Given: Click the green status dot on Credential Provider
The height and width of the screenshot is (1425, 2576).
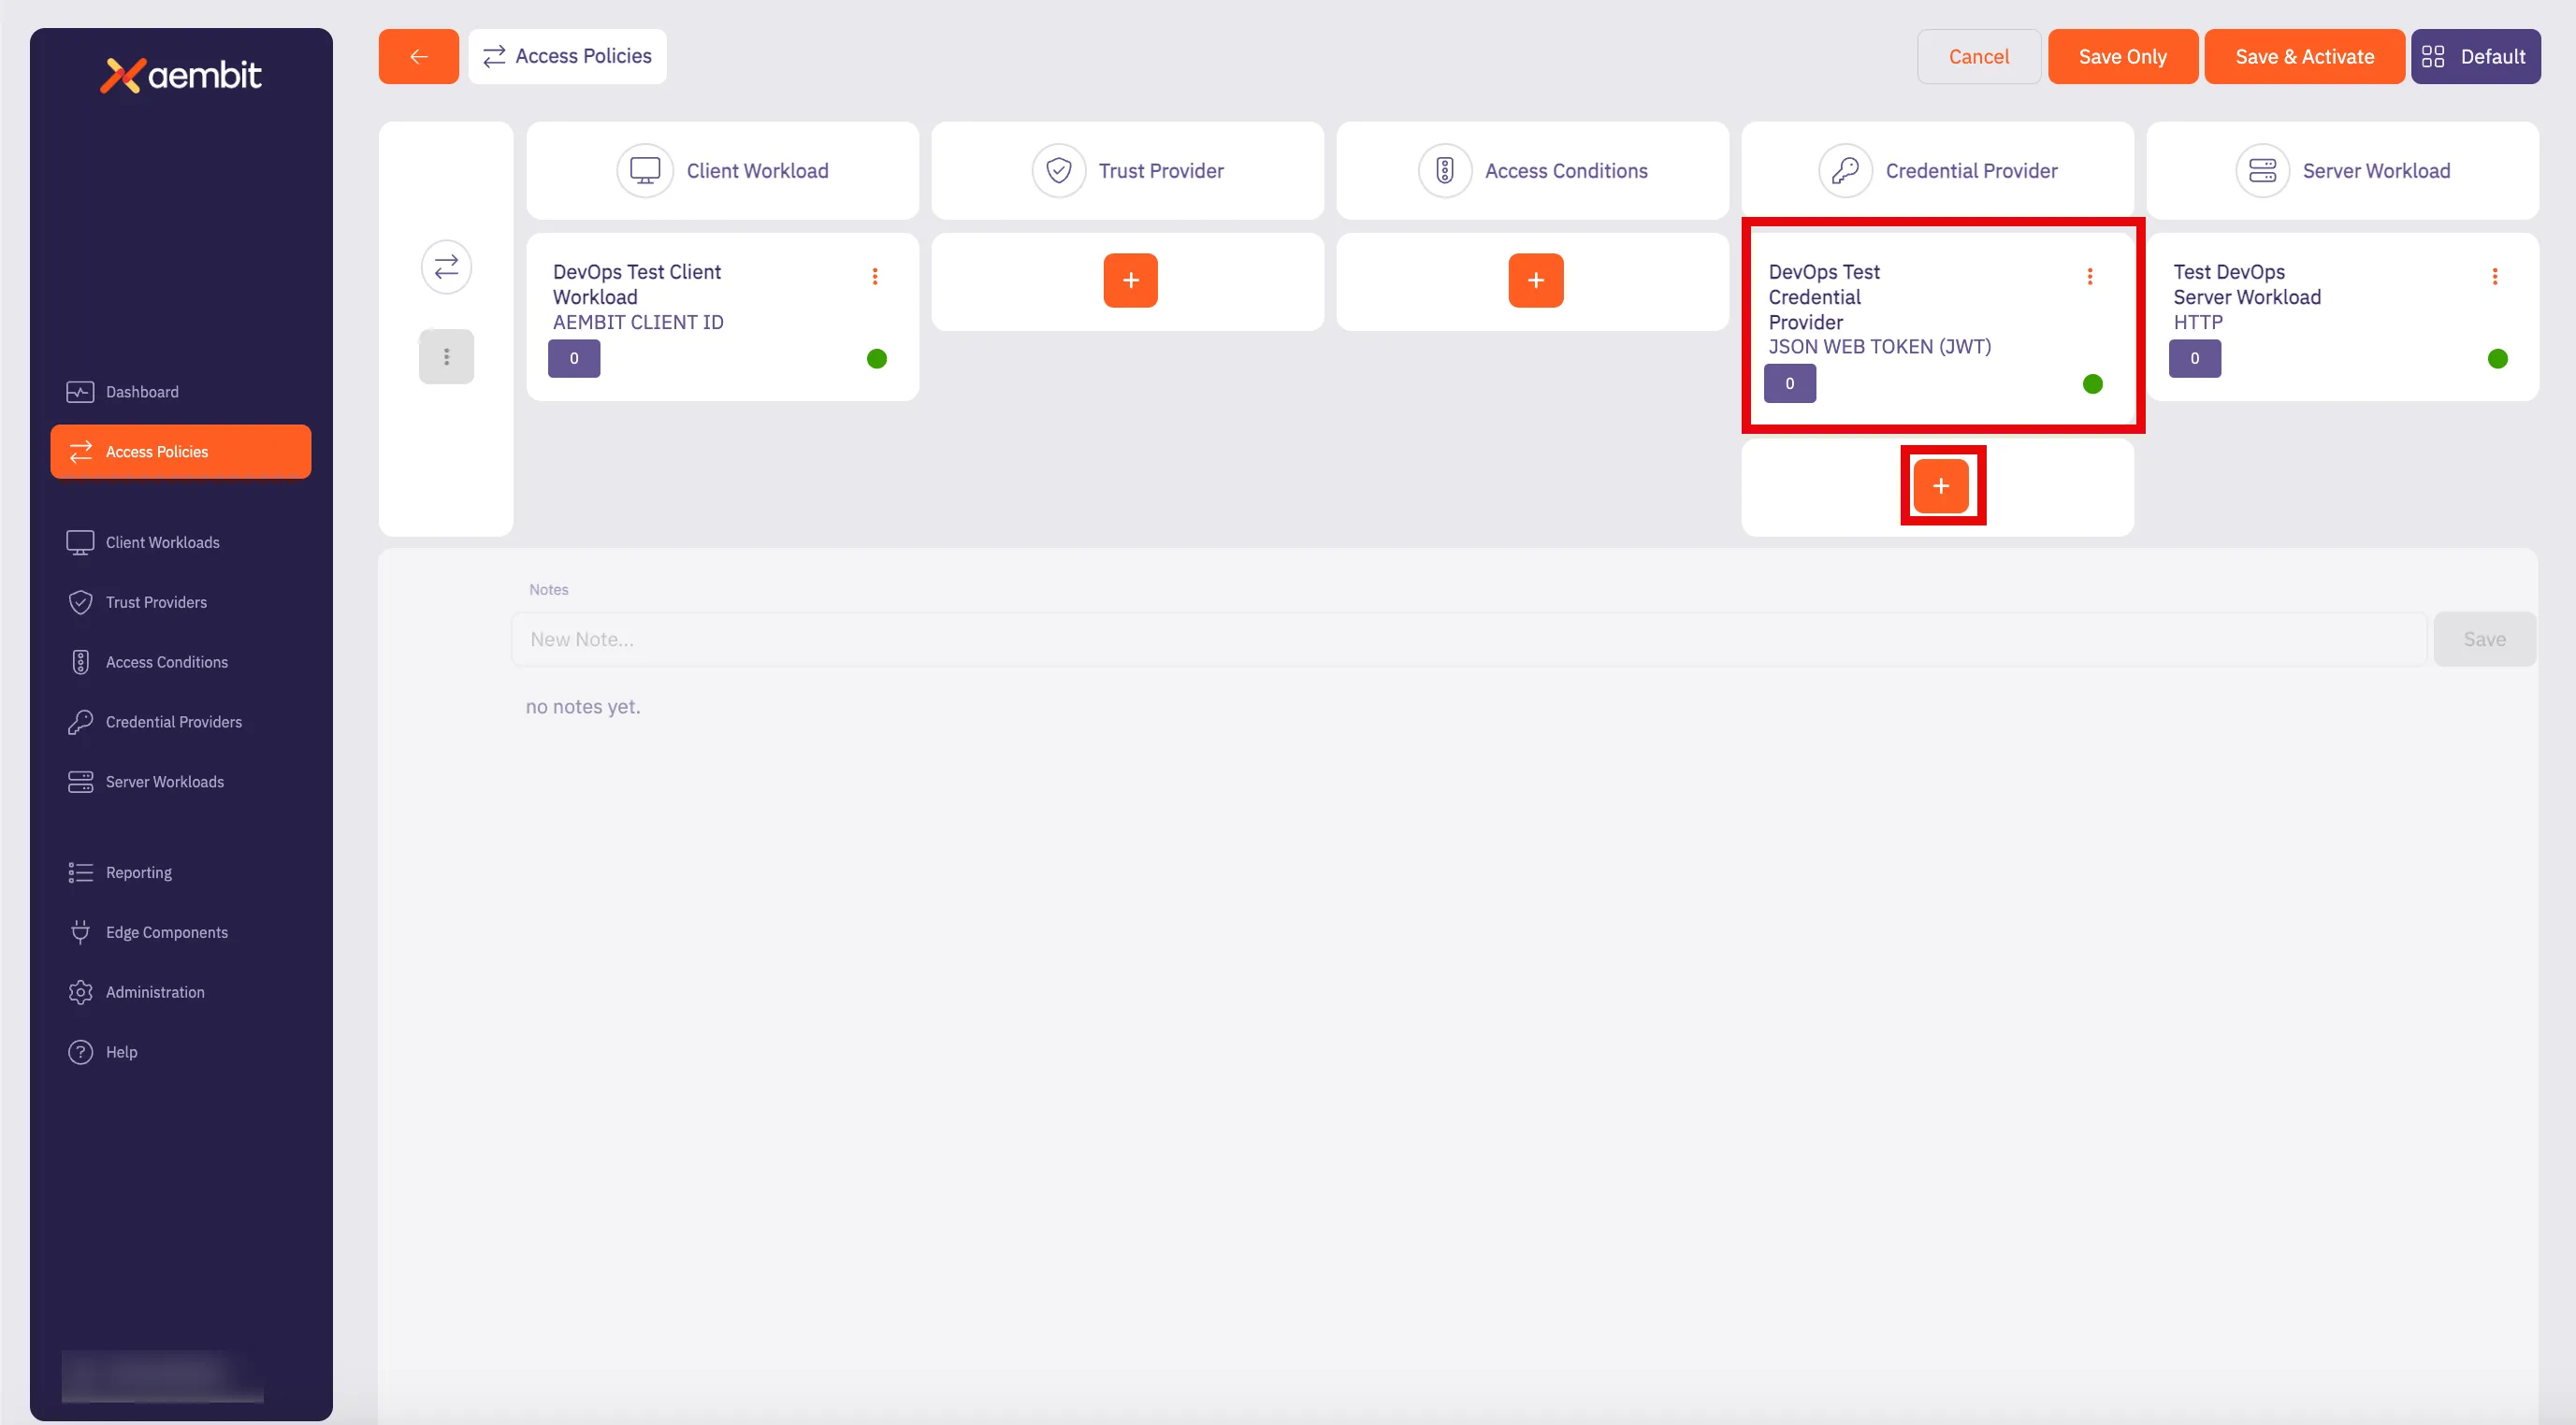Looking at the screenshot, I should point(2092,384).
